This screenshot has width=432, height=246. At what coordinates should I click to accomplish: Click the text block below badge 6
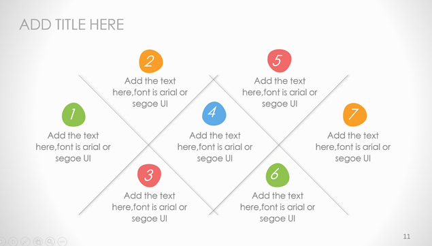tap(278, 207)
